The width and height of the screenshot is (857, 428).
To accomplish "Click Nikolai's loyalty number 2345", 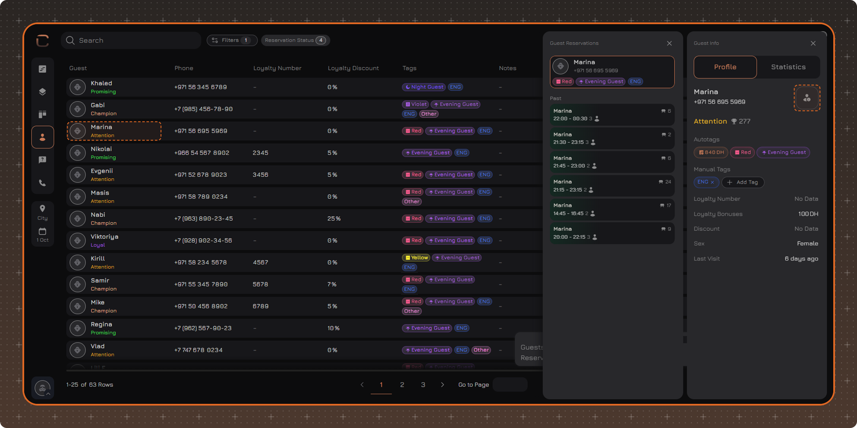I will 261,153.
